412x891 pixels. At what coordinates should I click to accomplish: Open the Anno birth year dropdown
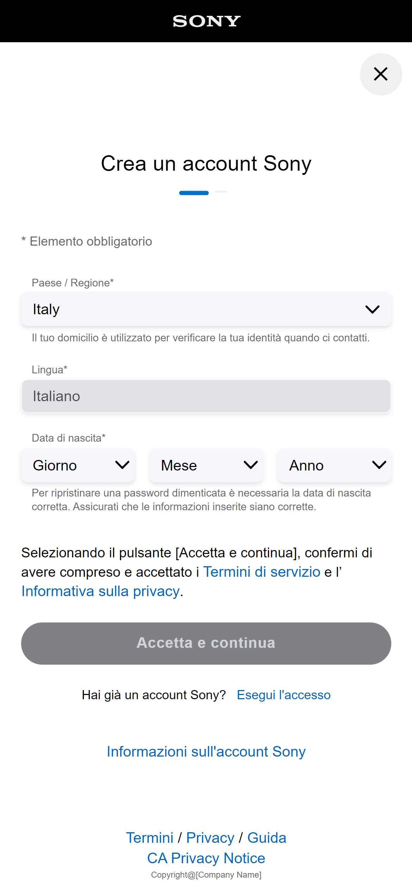click(335, 465)
